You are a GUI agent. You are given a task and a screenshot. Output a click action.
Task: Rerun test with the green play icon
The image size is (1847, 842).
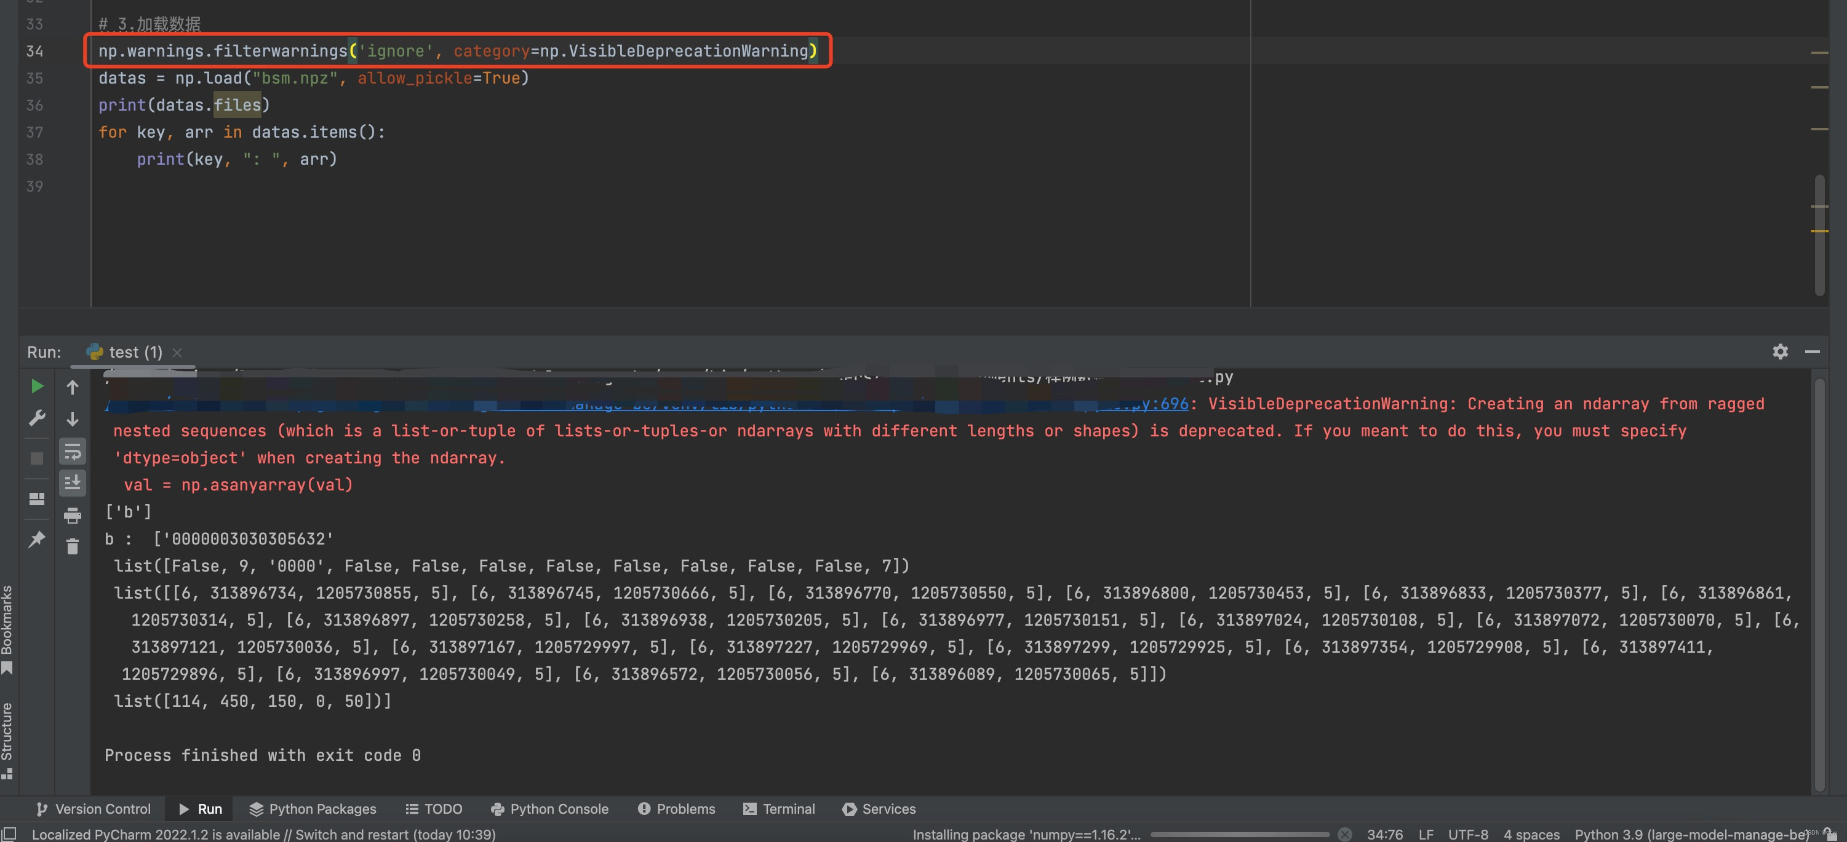(36, 387)
